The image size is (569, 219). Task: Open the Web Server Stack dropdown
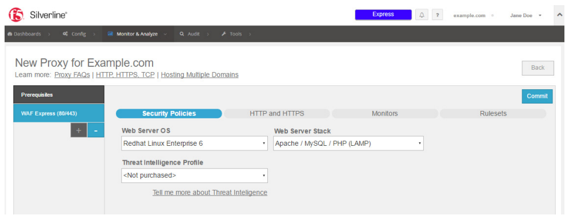pyautogui.click(x=348, y=144)
